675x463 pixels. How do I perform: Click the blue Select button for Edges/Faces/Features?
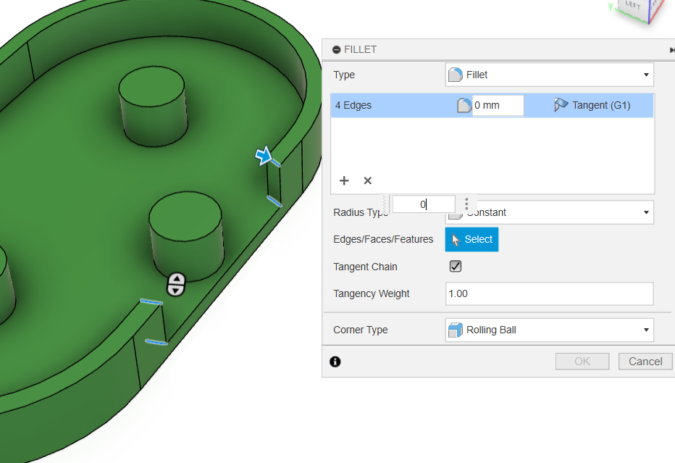click(471, 239)
